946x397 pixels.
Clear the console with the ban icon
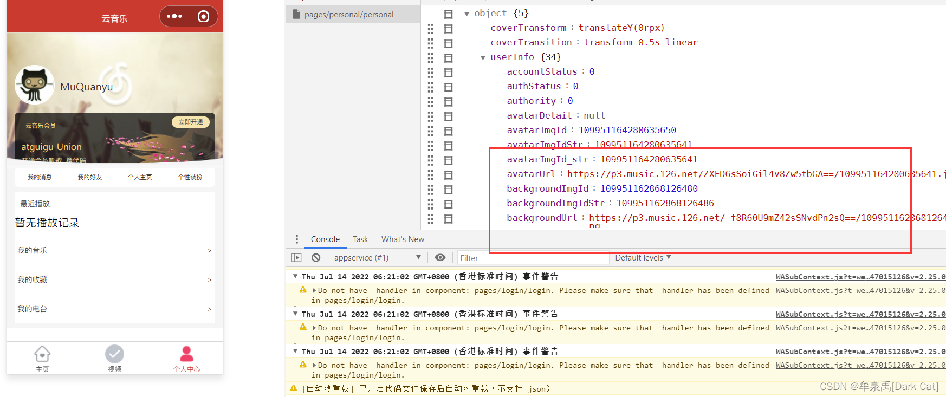[x=316, y=258]
